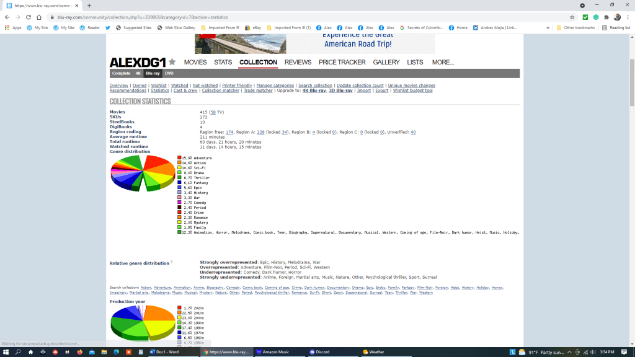635x357 pixels.
Task: Go to the PRICE TRACKER tab
Action: 342,63
